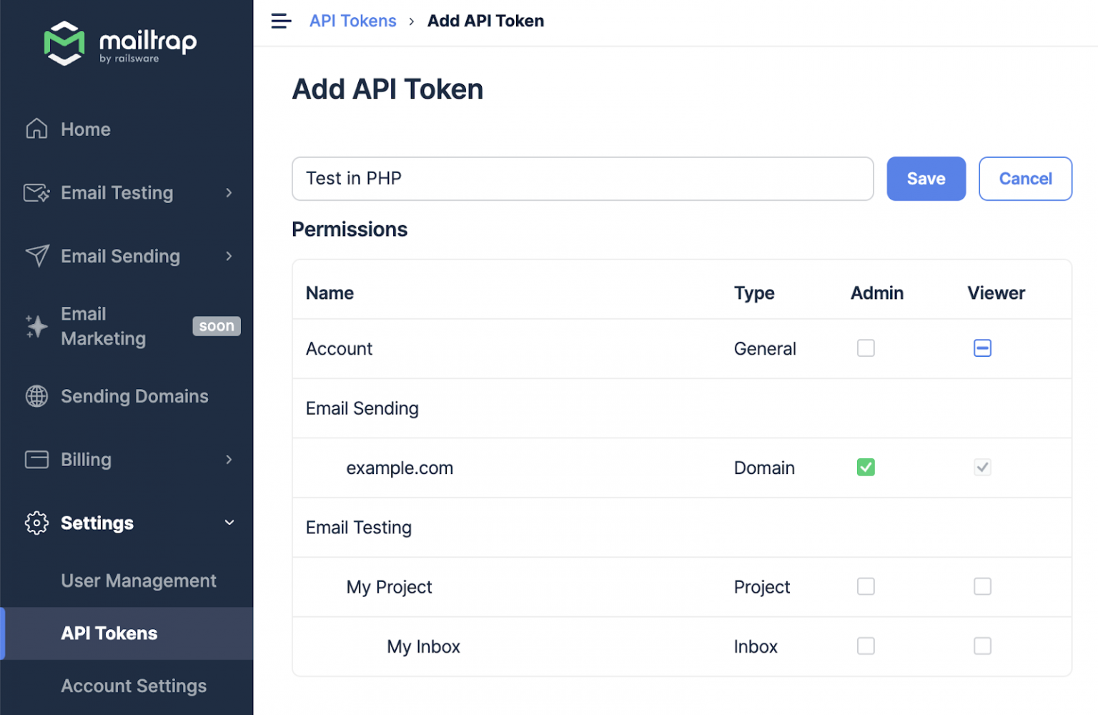Click the Mailtrap logo

tap(120, 43)
